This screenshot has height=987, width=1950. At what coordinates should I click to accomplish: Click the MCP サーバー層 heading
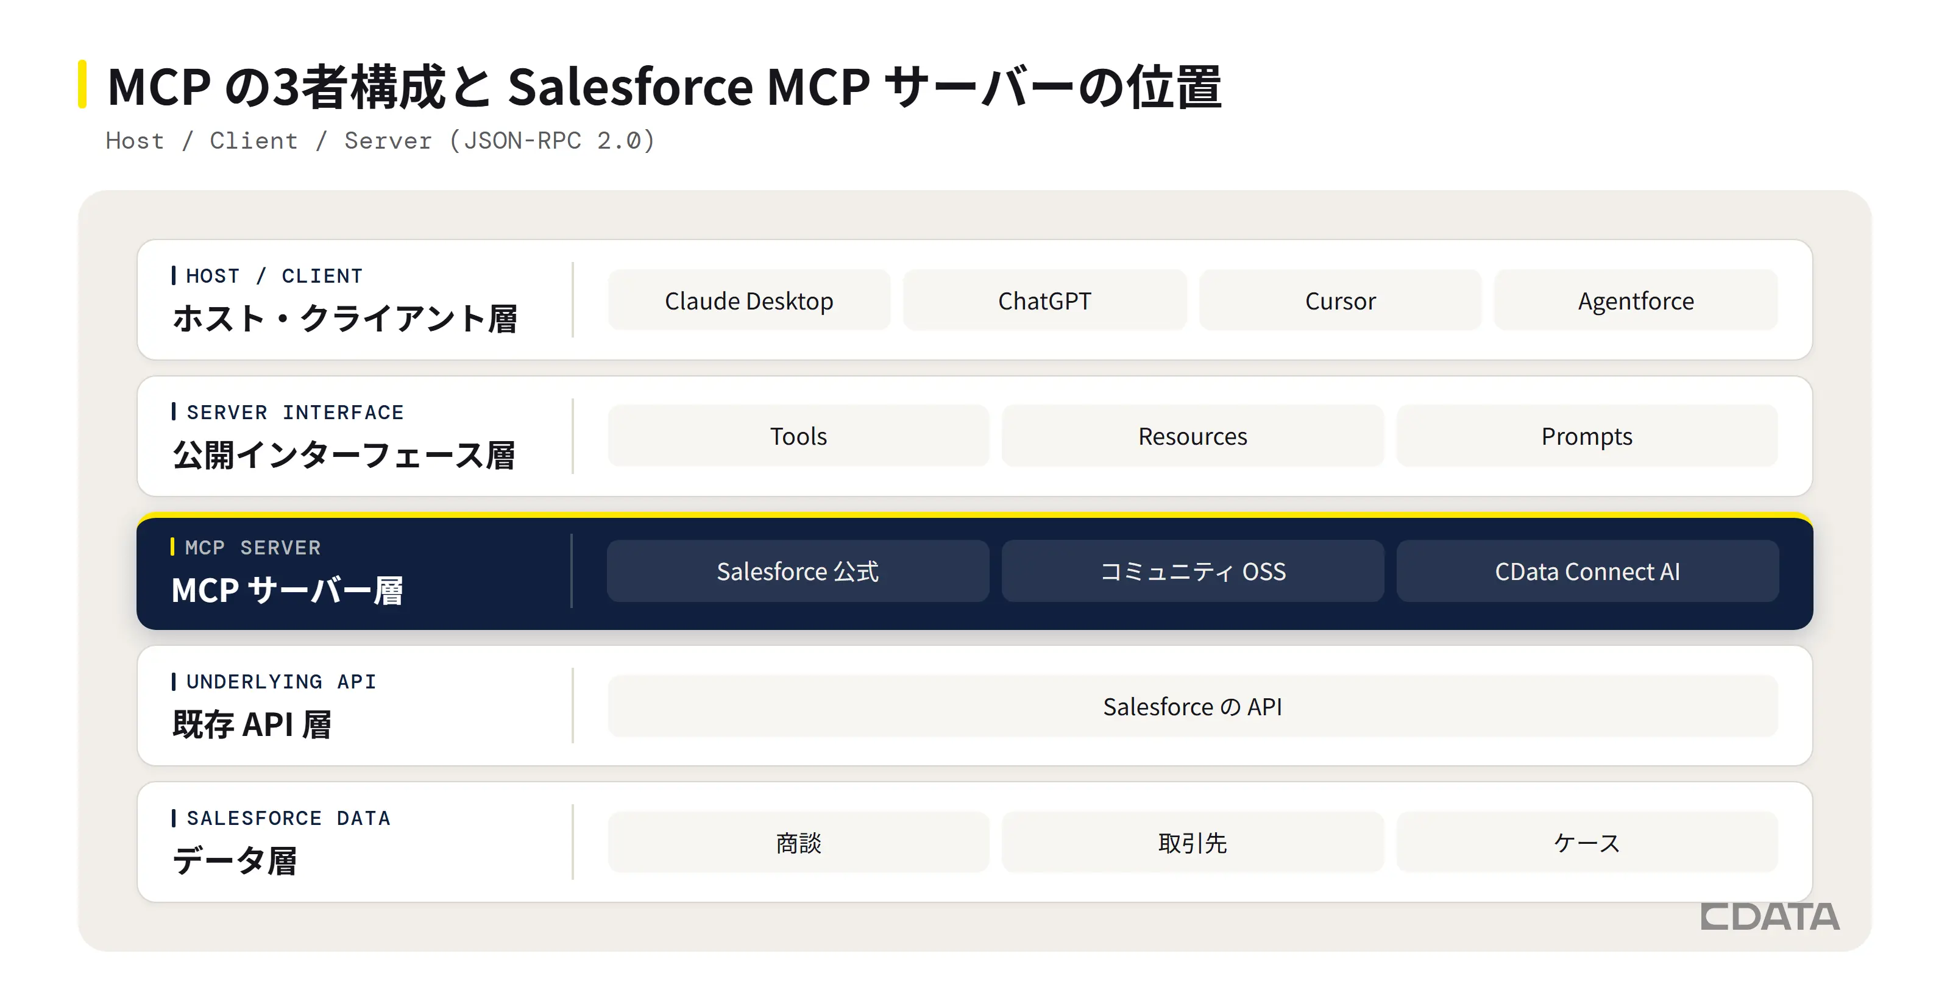[x=287, y=590]
